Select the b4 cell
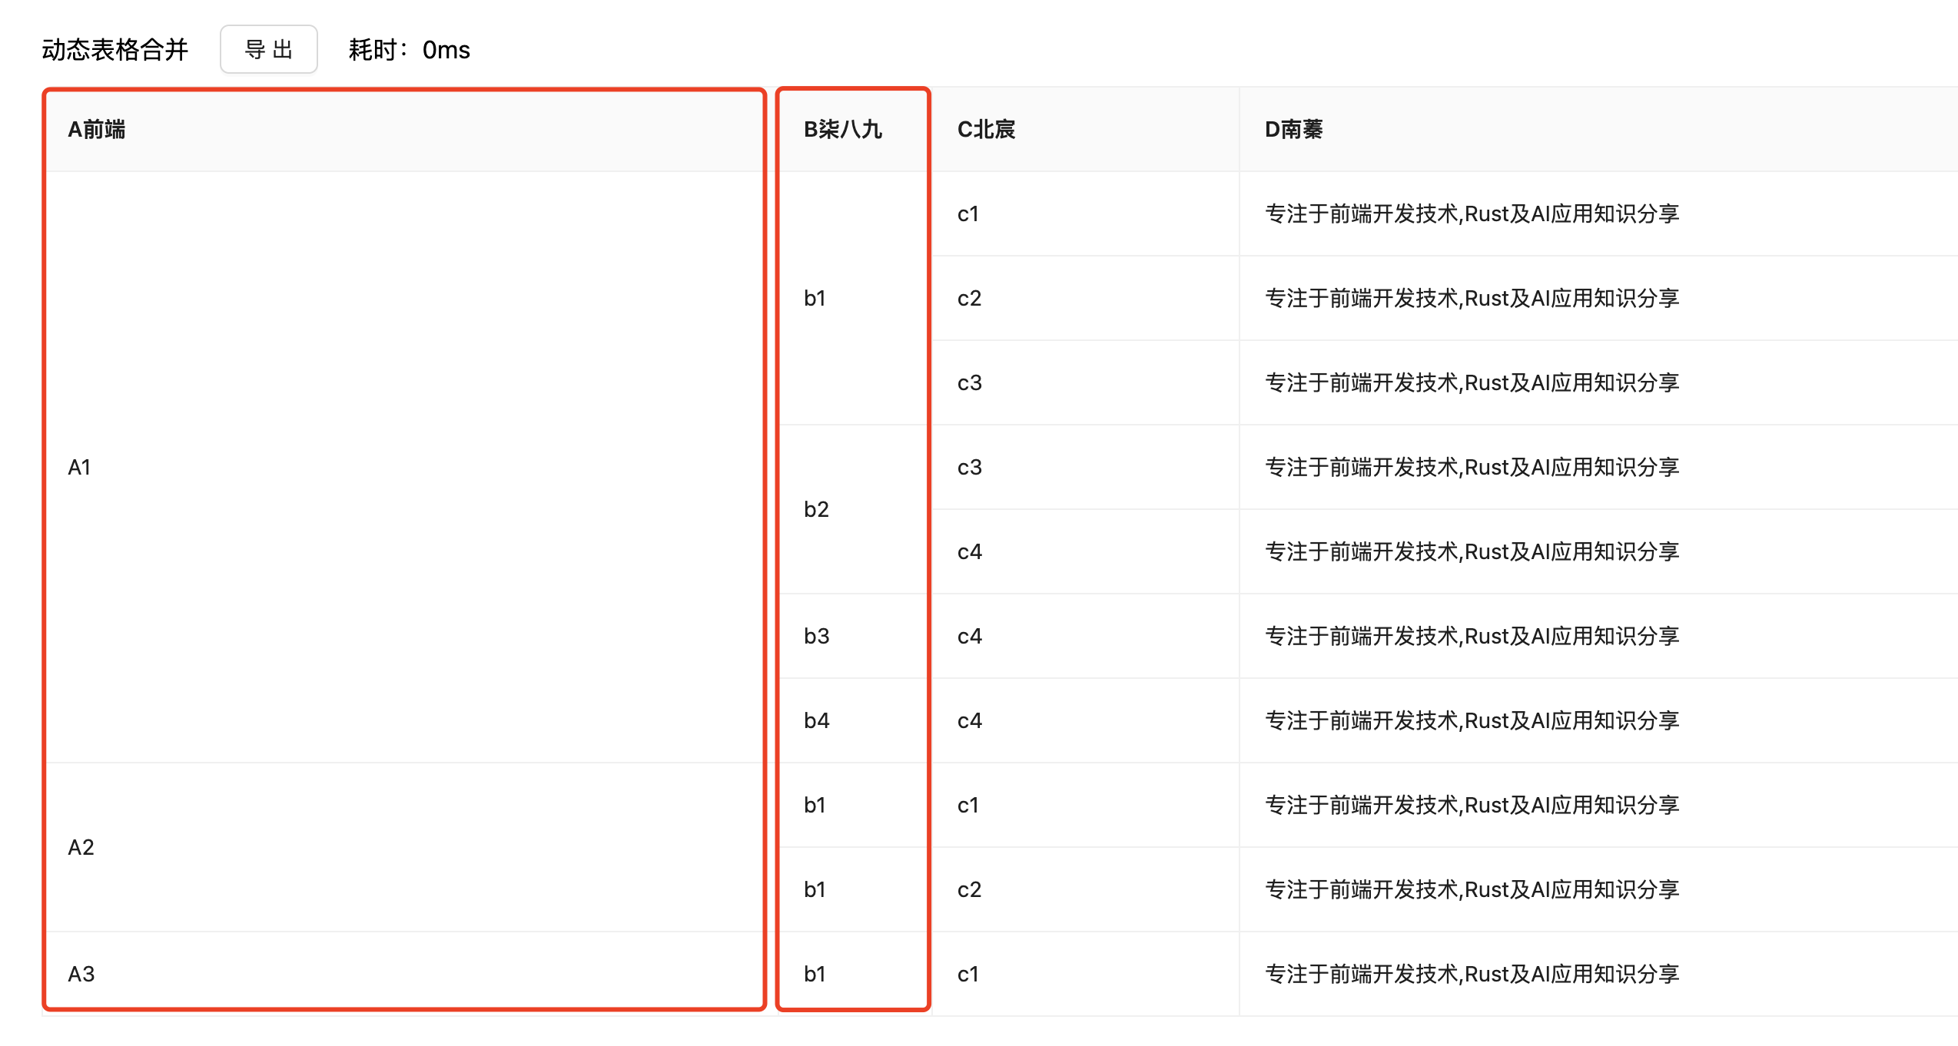Screen dimensions: 1958x1046 pyautogui.click(x=816, y=720)
